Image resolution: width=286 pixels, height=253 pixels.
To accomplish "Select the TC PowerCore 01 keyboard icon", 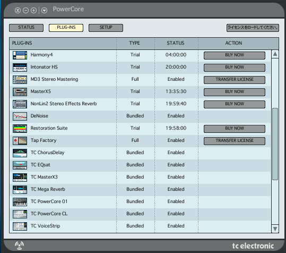I will 20,202.
